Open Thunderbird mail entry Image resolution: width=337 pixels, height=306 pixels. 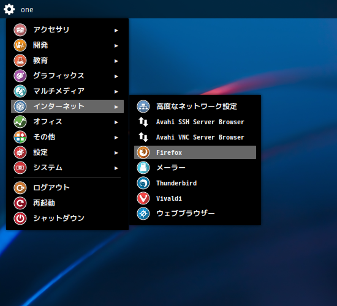pos(195,183)
